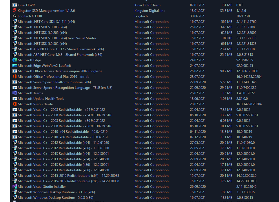Select Visual C++ 2013 Redistributable (x64) 12.0.40660
This screenshot has height=202, width=279.
click(x=63, y=159)
